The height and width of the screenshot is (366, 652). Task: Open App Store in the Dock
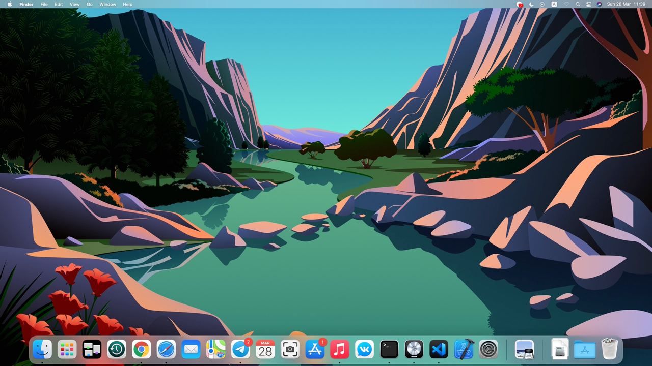click(315, 349)
